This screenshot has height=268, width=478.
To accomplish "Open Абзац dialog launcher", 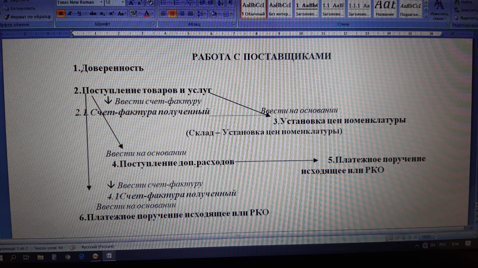I will 234,24.
